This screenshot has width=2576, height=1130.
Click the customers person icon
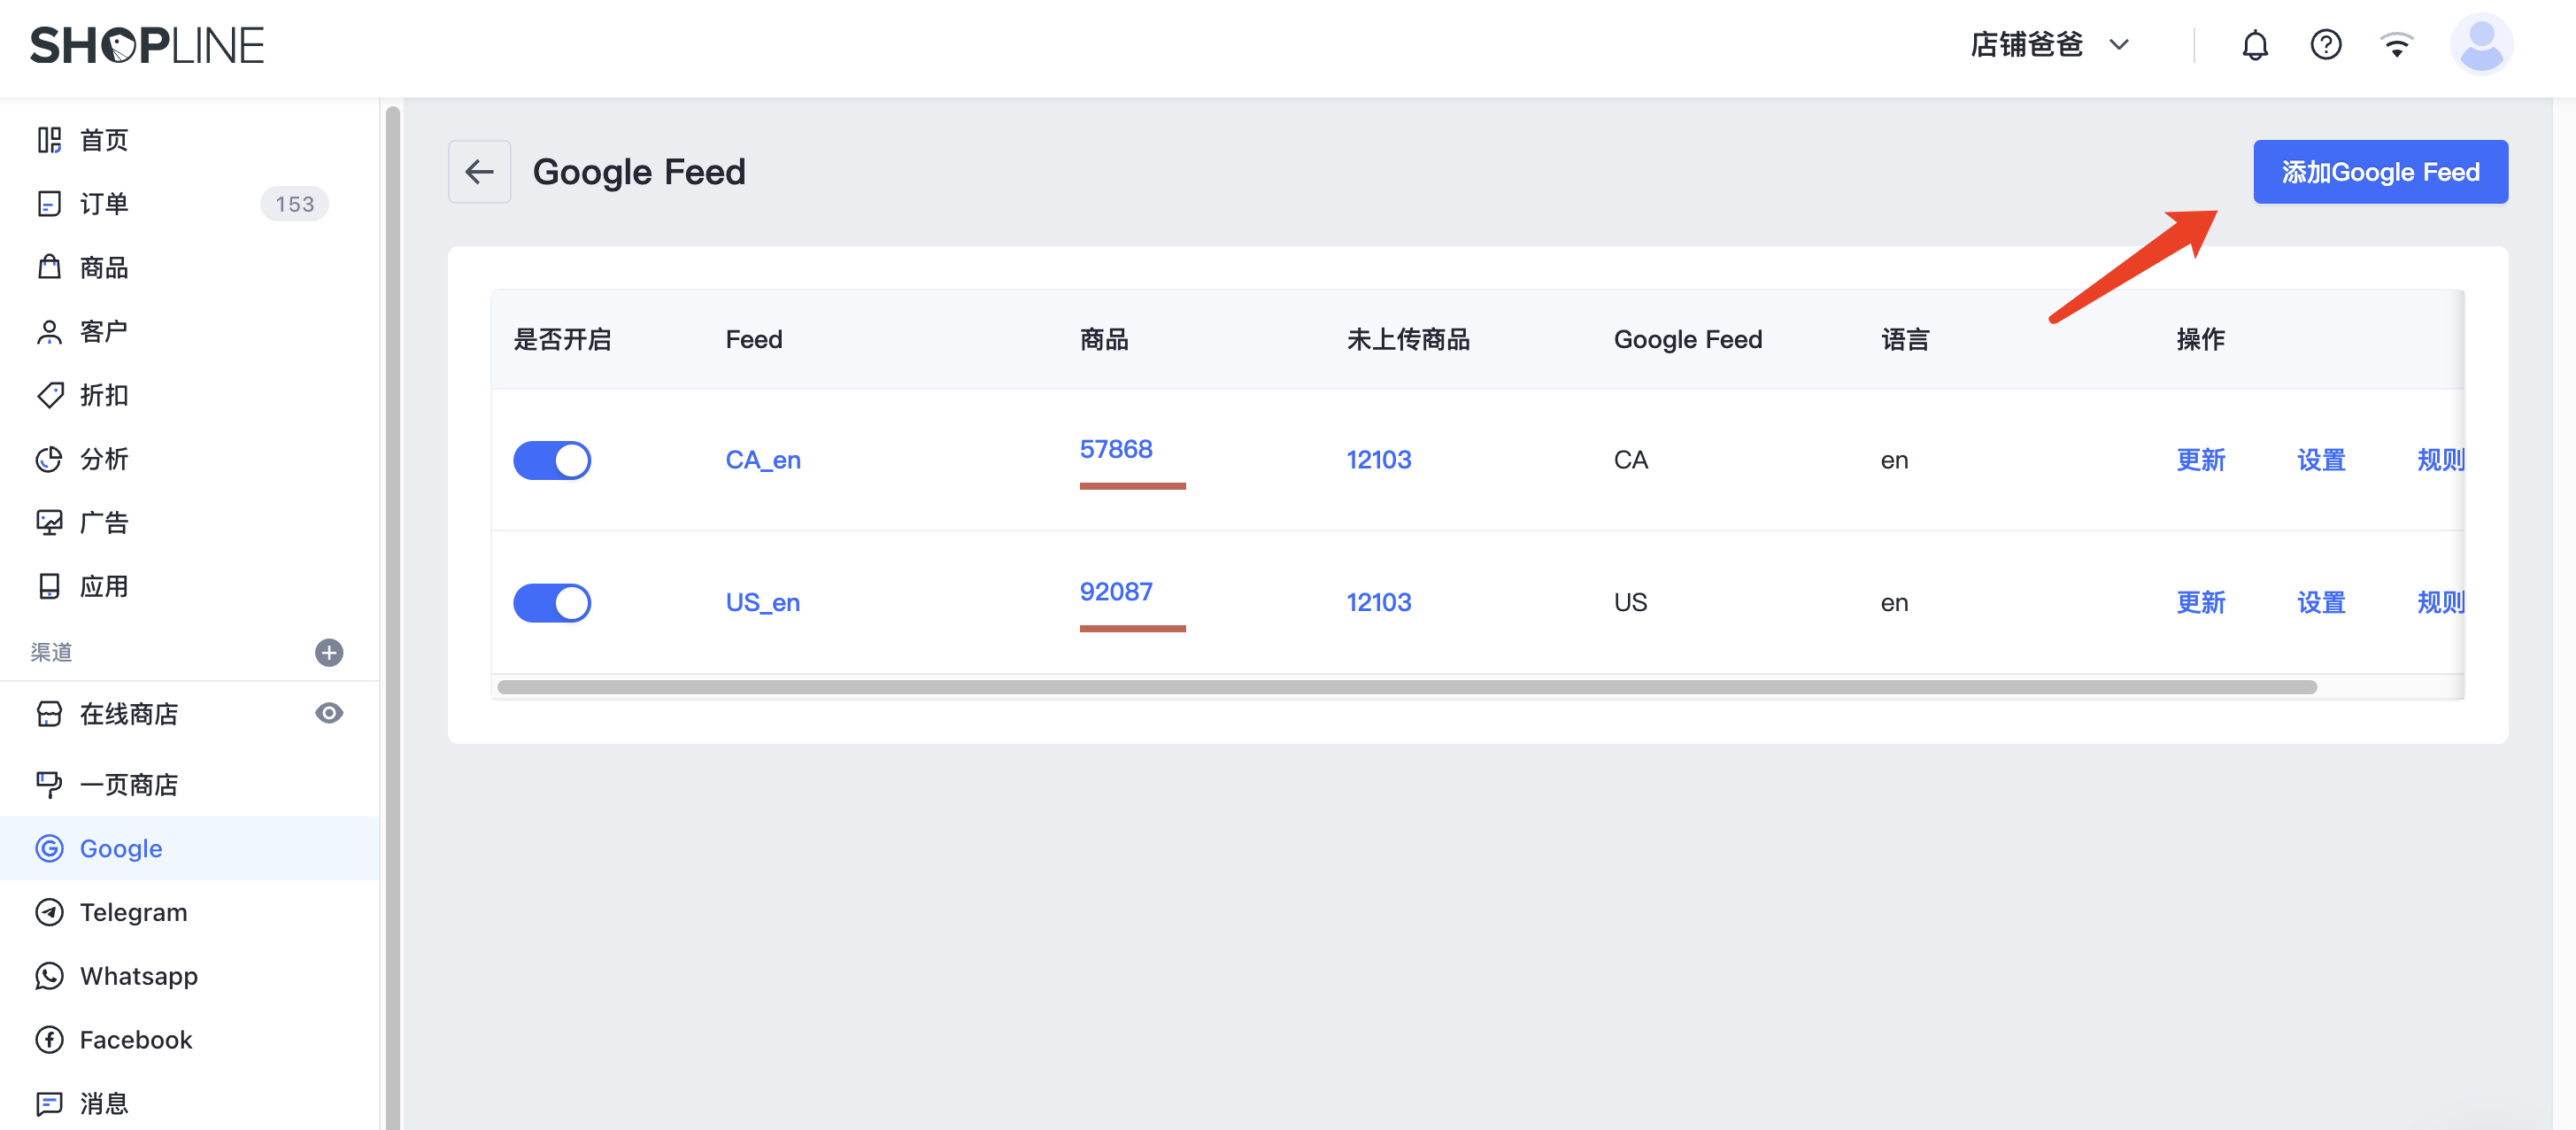[49, 331]
